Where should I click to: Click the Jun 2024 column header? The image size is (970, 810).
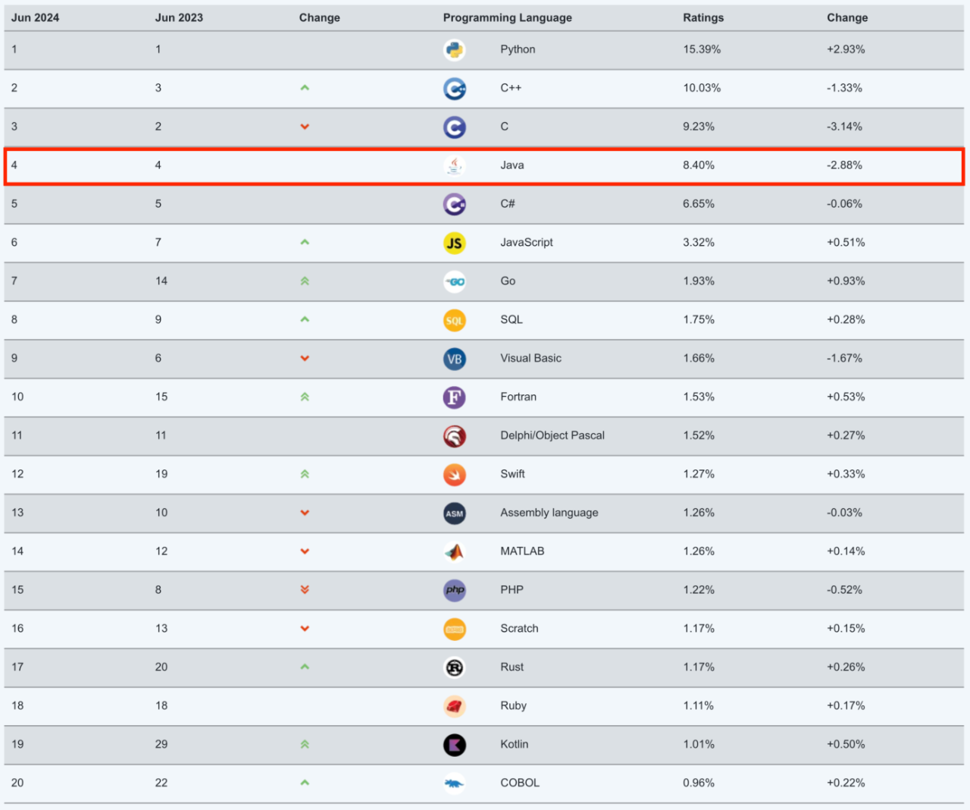click(35, 17)
